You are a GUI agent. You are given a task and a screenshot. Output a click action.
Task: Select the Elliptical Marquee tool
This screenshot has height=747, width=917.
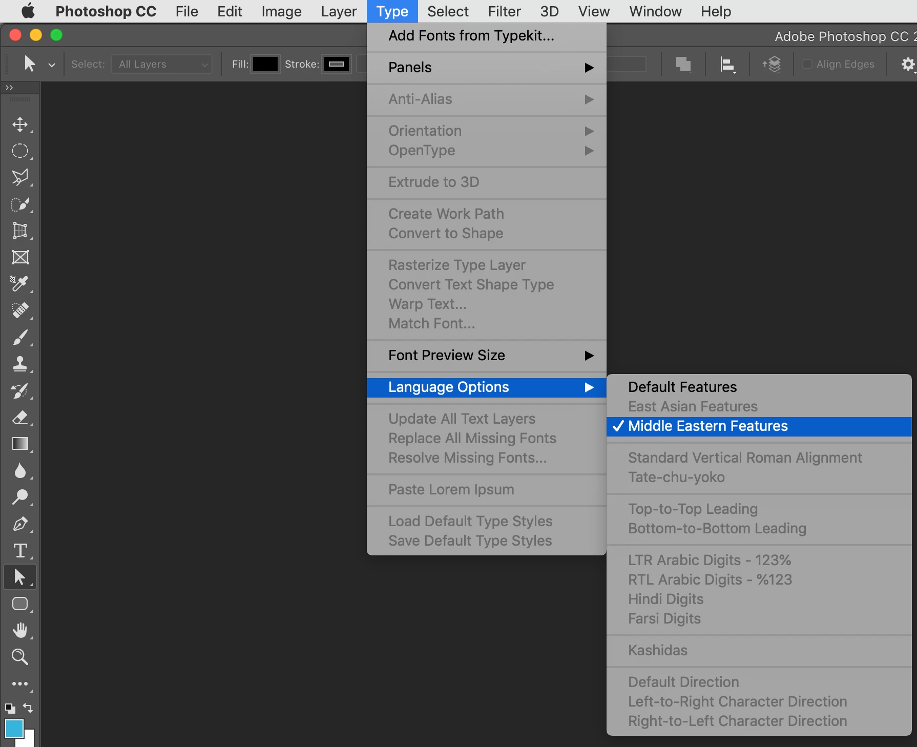20,151
